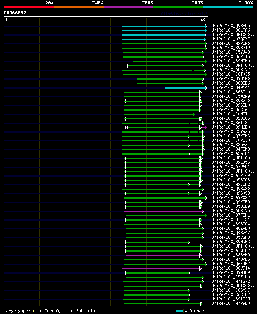Click the AV566692 query name
The image size is (257, 314).
click(x=15, y=13)
